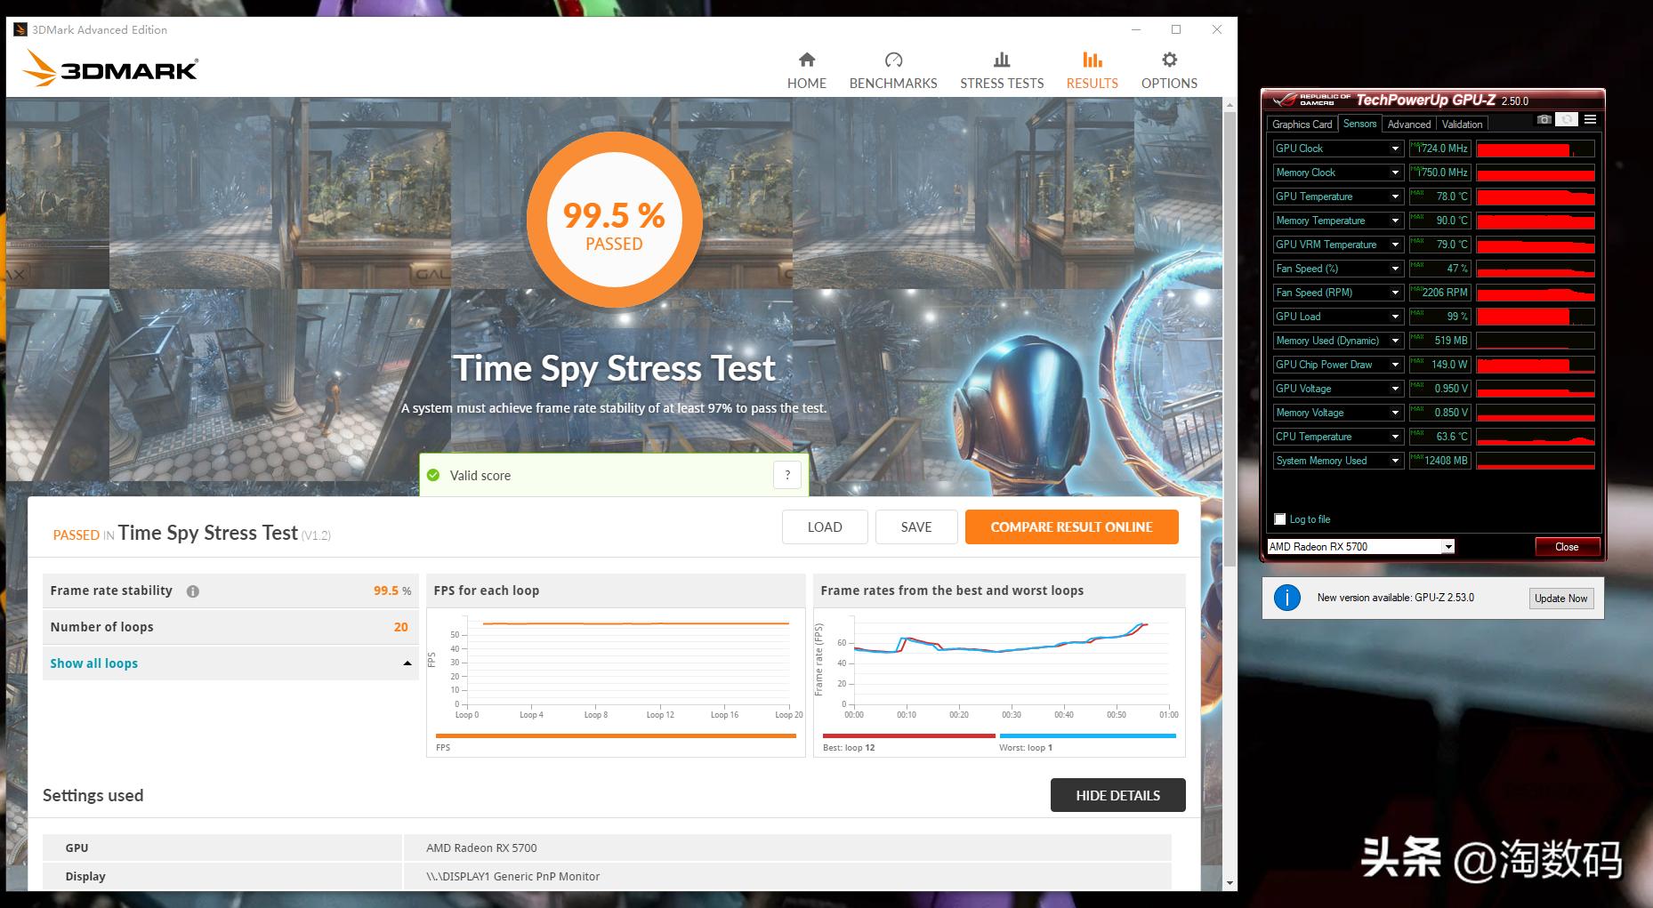
Task: Go to the 3DMark Home icon
Action: [x=807, y=60]
